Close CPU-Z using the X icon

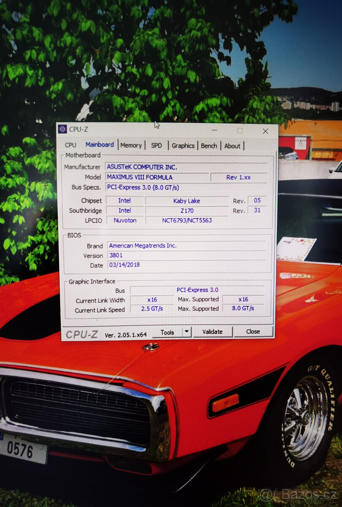pyautogui.click(x=265, y=131)
